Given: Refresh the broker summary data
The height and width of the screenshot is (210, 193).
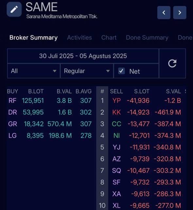Looking at the screenshot, I should [x=172, y=63].
